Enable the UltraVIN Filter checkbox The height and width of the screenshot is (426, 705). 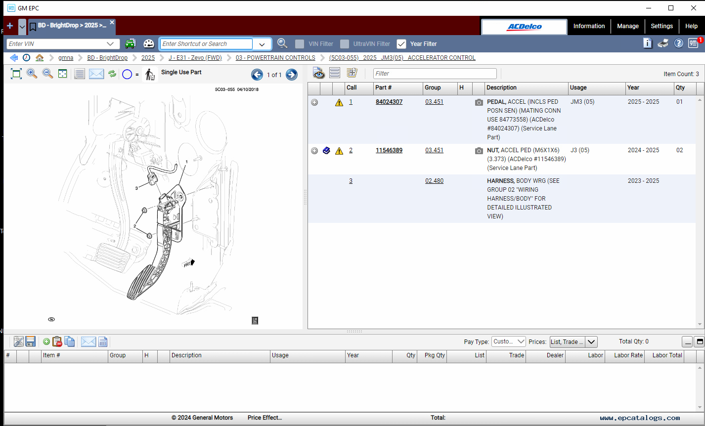(x=345, y=44)
